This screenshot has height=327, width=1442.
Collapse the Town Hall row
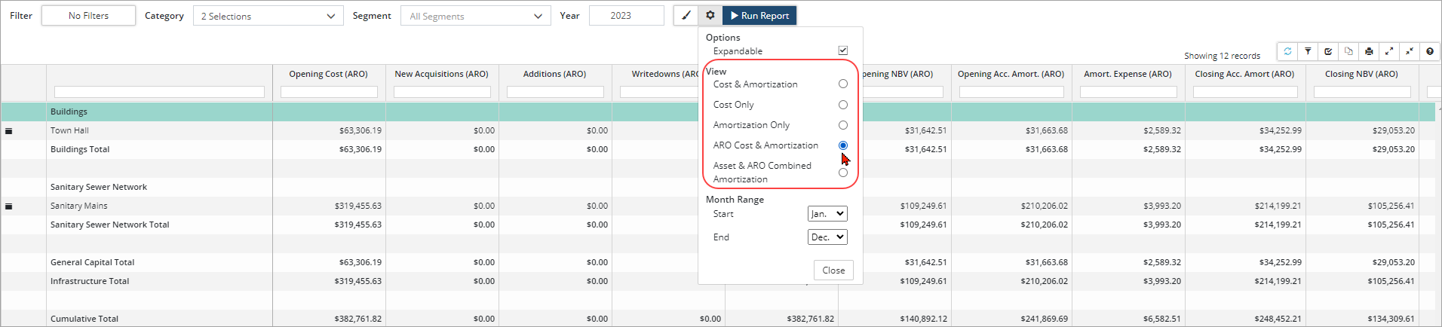tap(9, 131)
